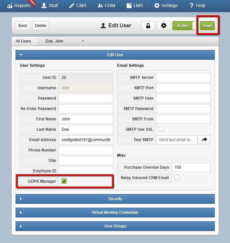Image resolution: width=230 pixels, height=243 pixels.
Task: Open the Doe, John user dropdown
Action: coord(65,41)
